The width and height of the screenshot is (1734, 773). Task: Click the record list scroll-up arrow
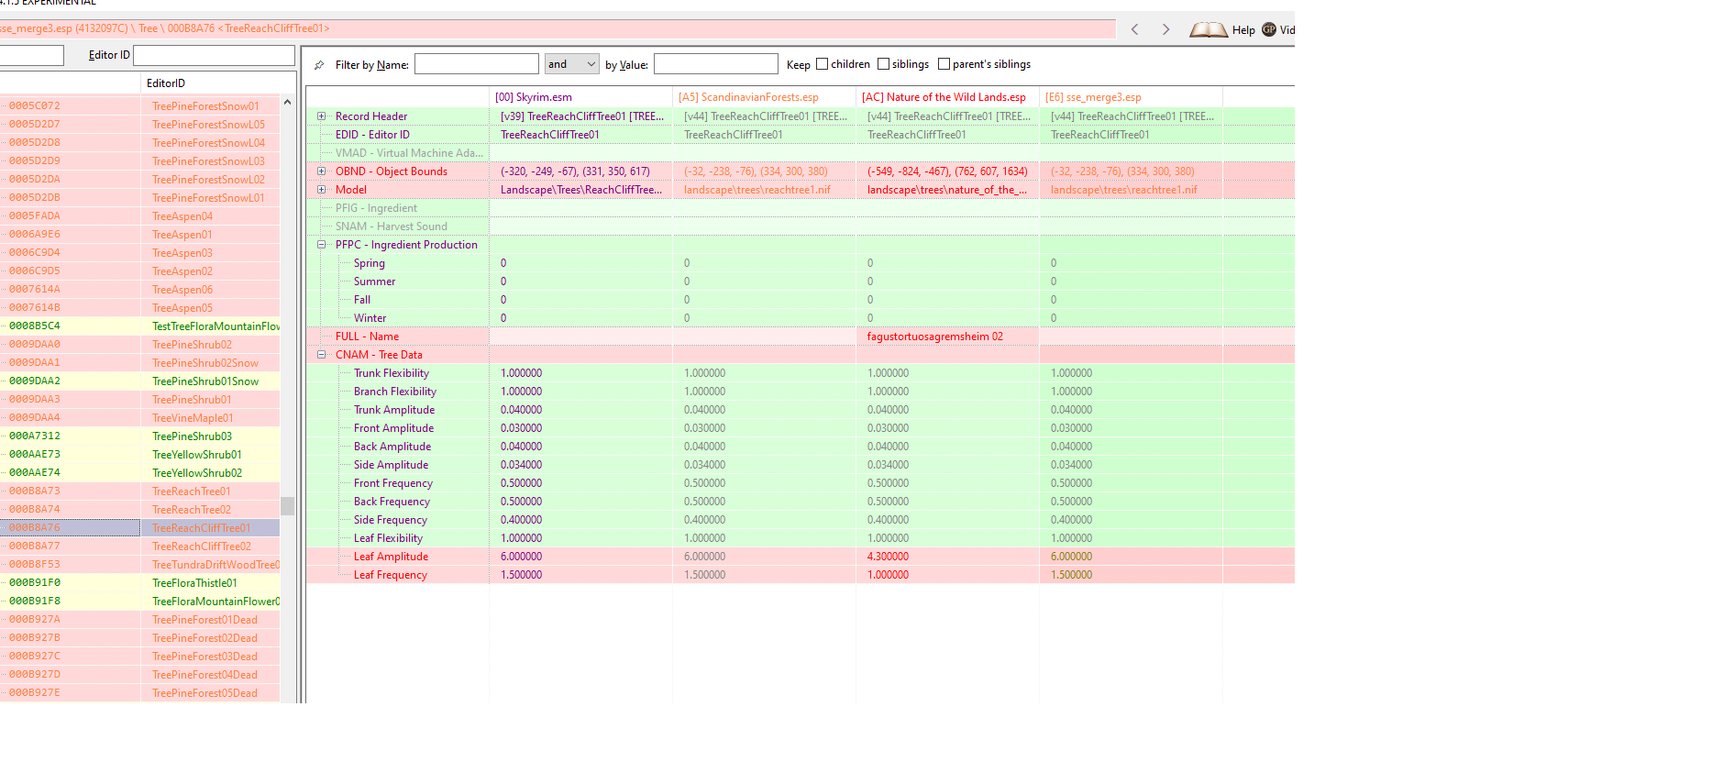pos(287,102)
